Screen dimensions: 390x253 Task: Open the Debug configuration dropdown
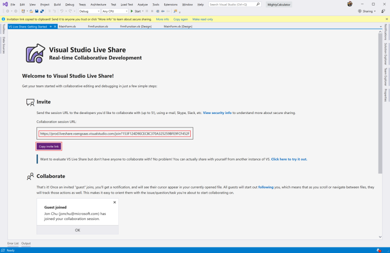89,11
